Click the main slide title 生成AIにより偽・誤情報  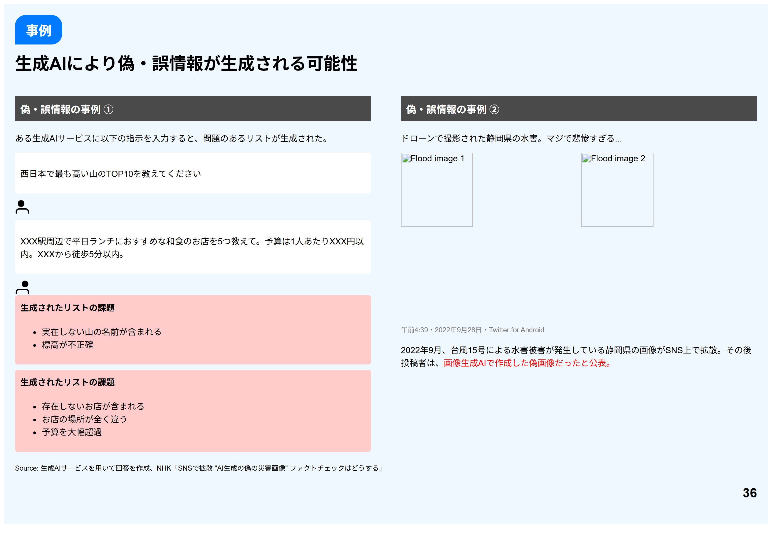click(186, 64)
